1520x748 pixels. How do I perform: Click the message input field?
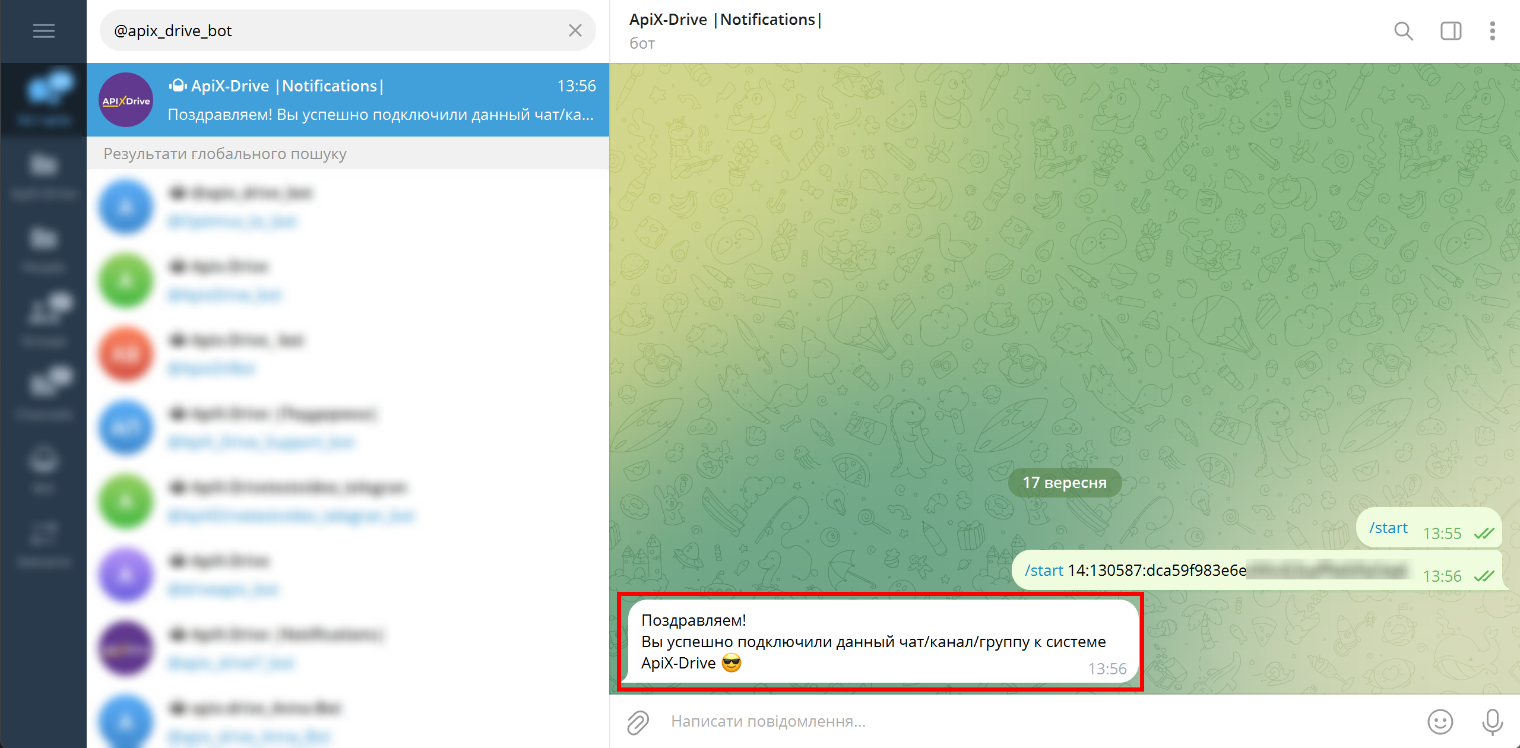click(1039, 721)
